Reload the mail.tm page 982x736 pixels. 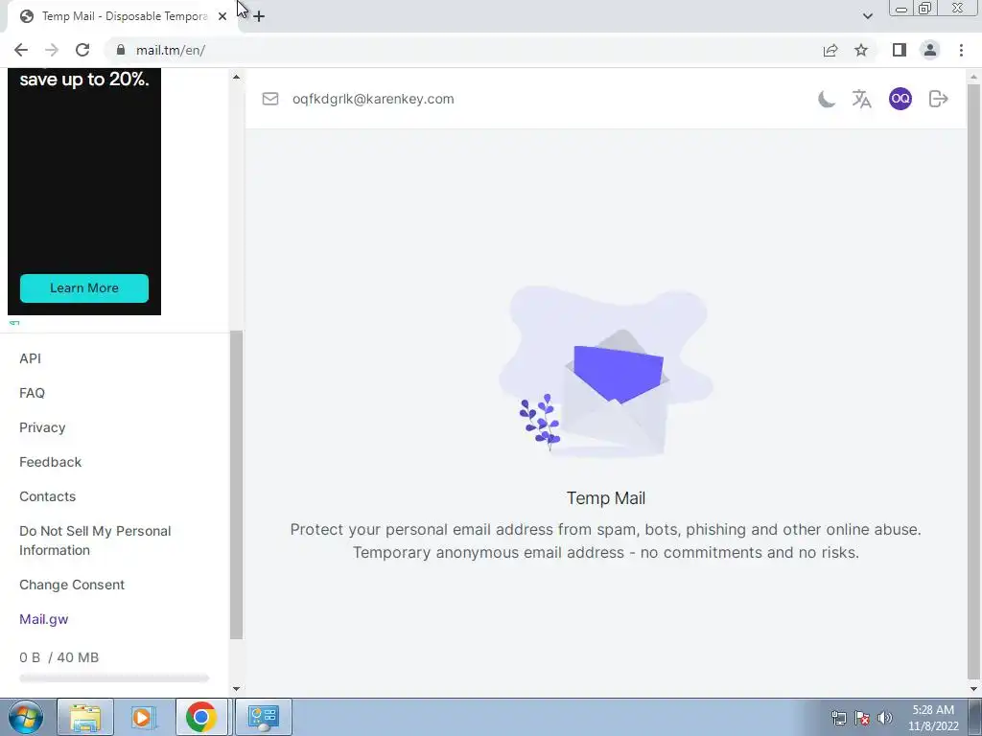[82, 50]
